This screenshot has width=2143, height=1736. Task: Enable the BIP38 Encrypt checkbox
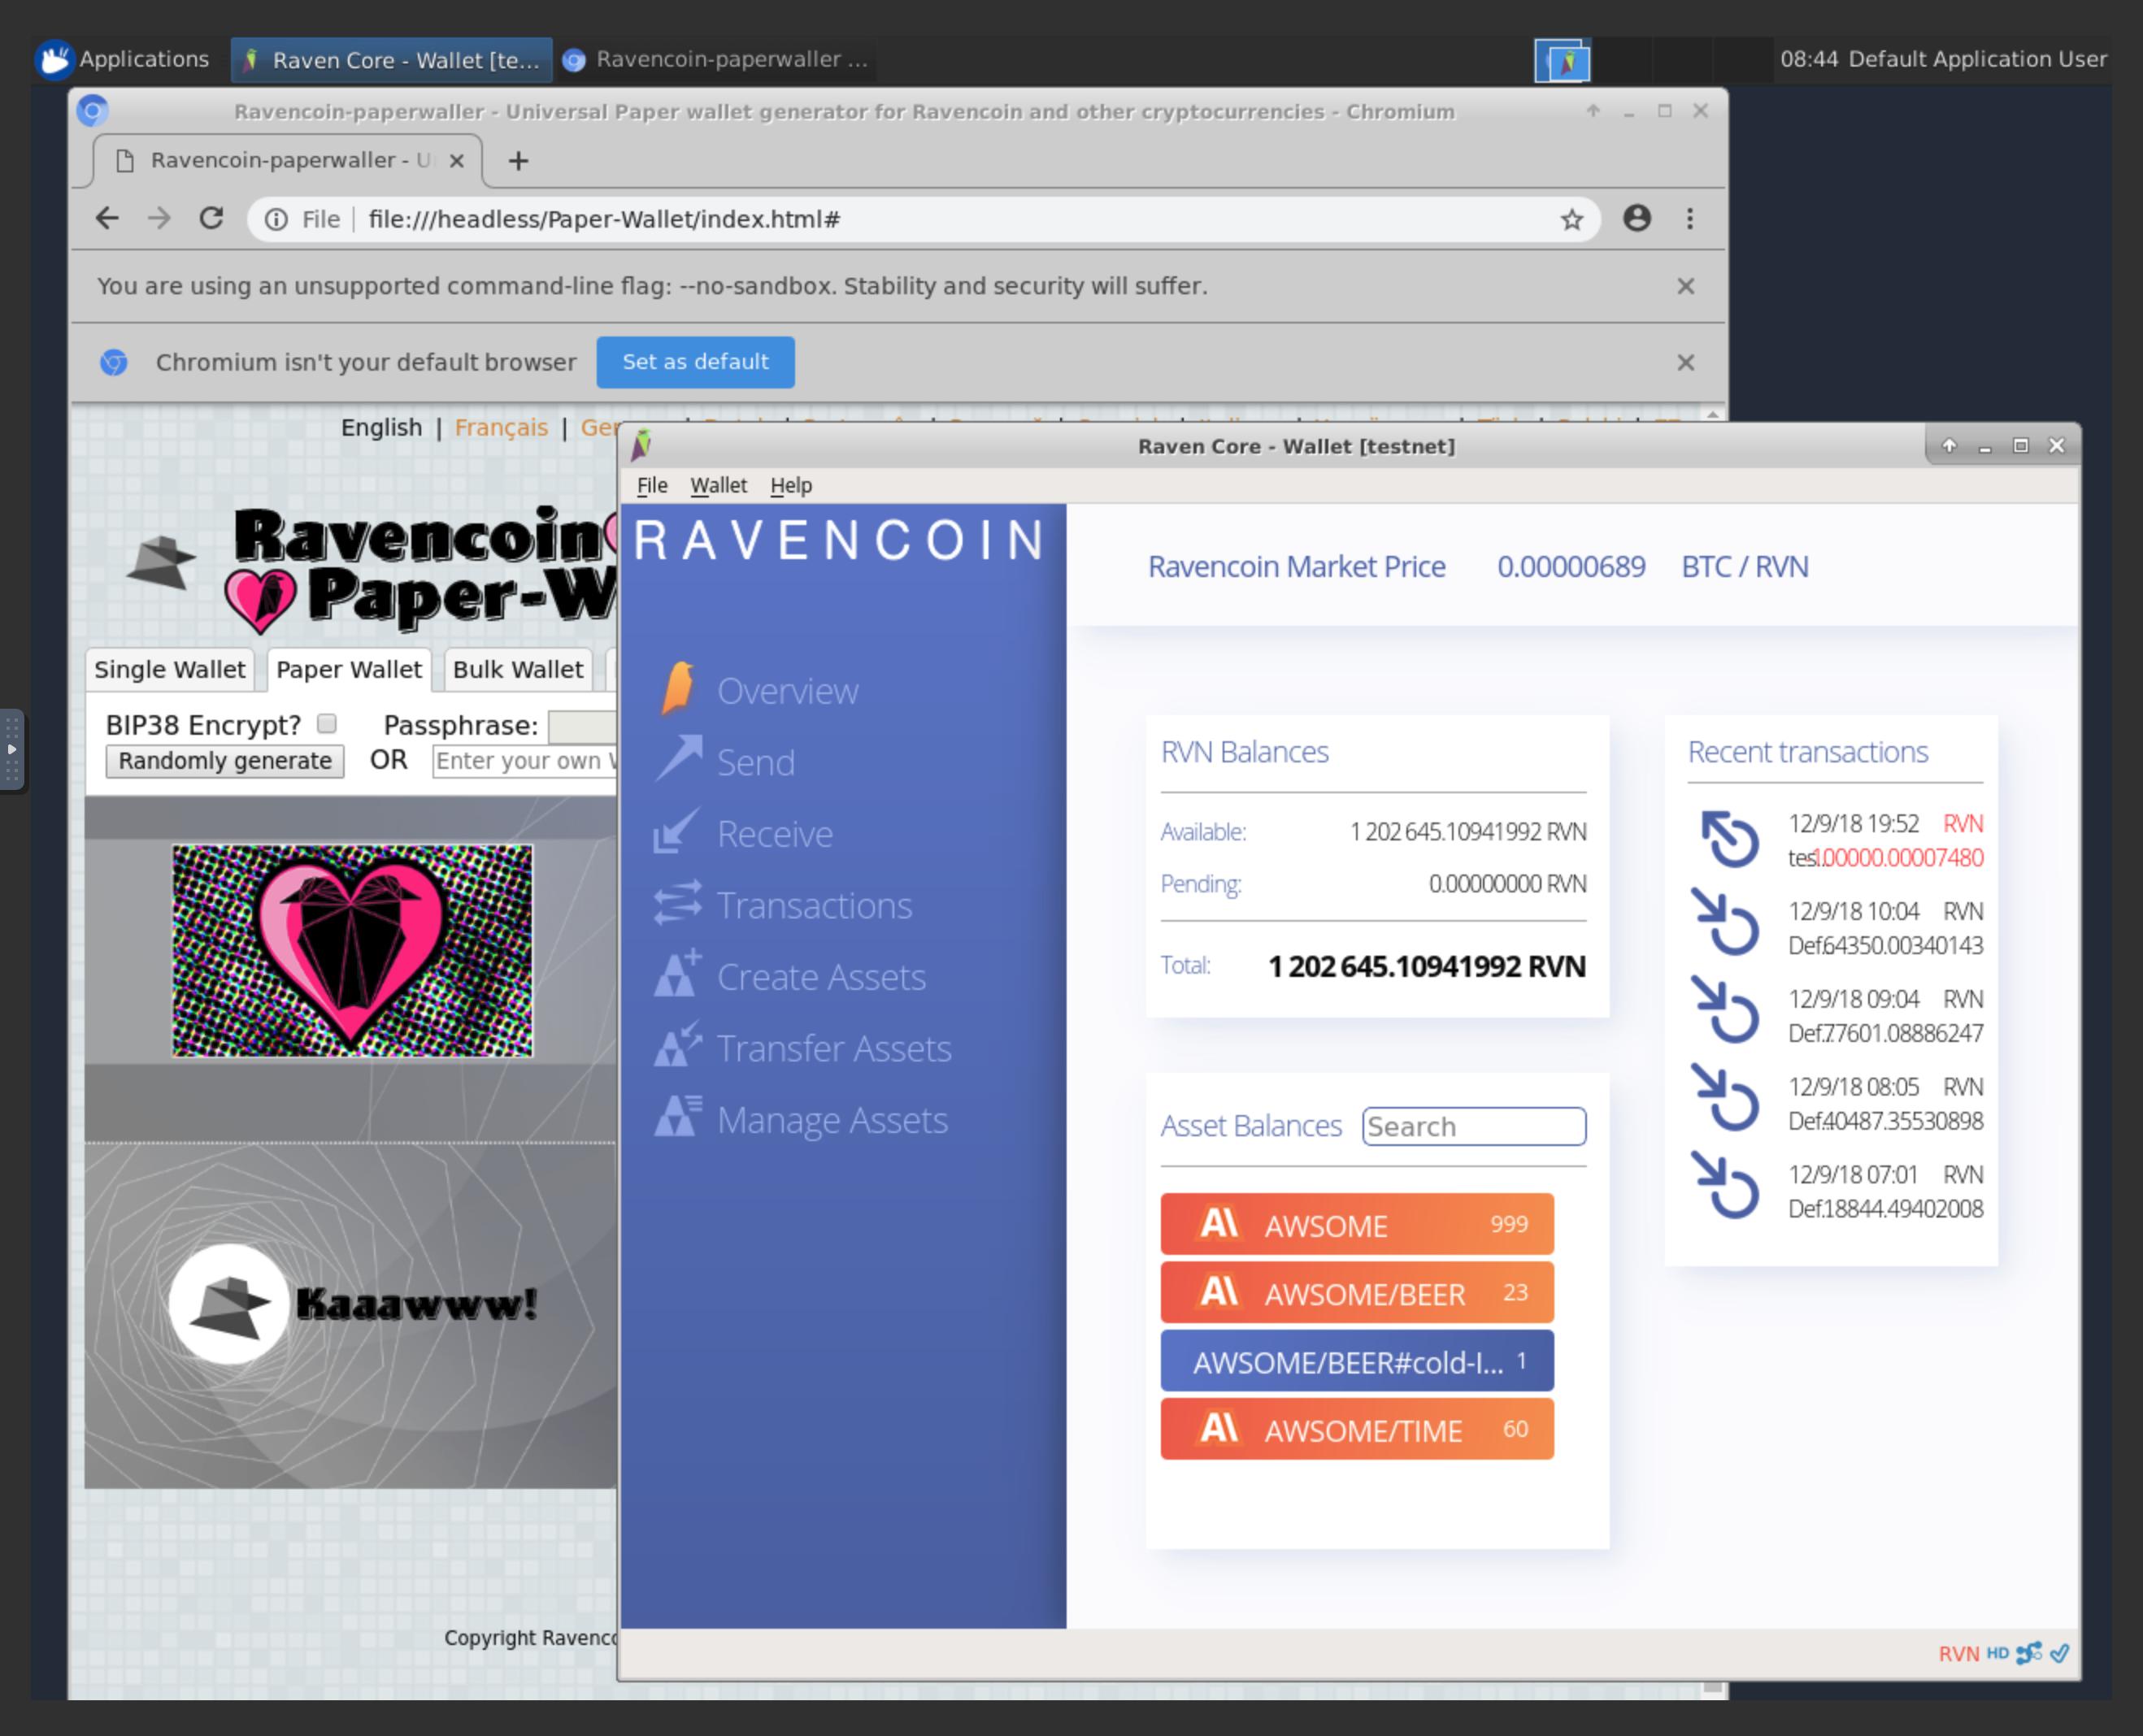pyautogui.click(x=326, y=723)
